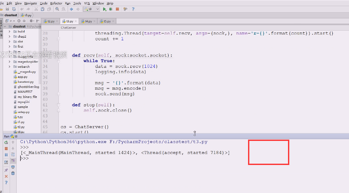The height and width of the screenshot is (193, 349).
Task: Toggle scroll to end in Run console
Action: pyautogui.click(x=13, y=161)
